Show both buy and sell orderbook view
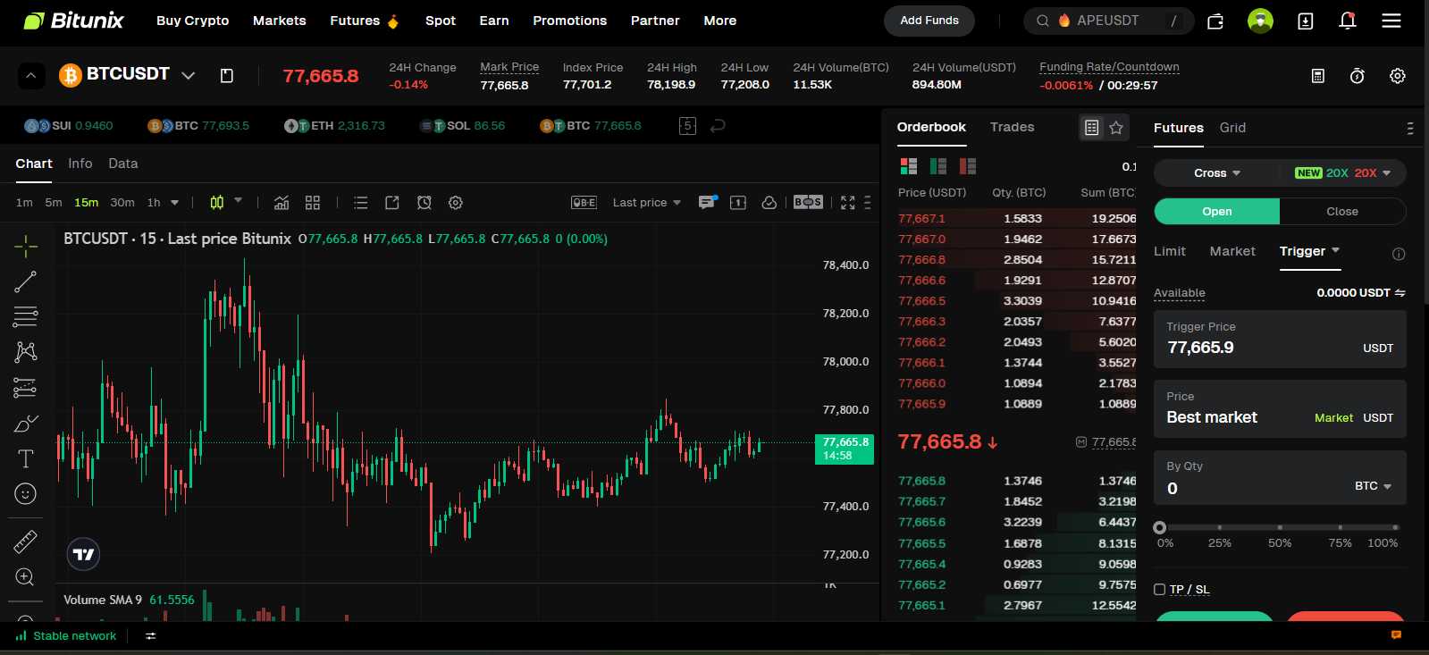 909,166
